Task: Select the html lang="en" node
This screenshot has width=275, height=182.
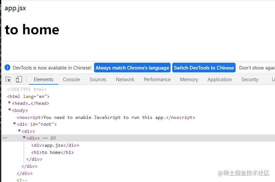Action: [28, 97]
